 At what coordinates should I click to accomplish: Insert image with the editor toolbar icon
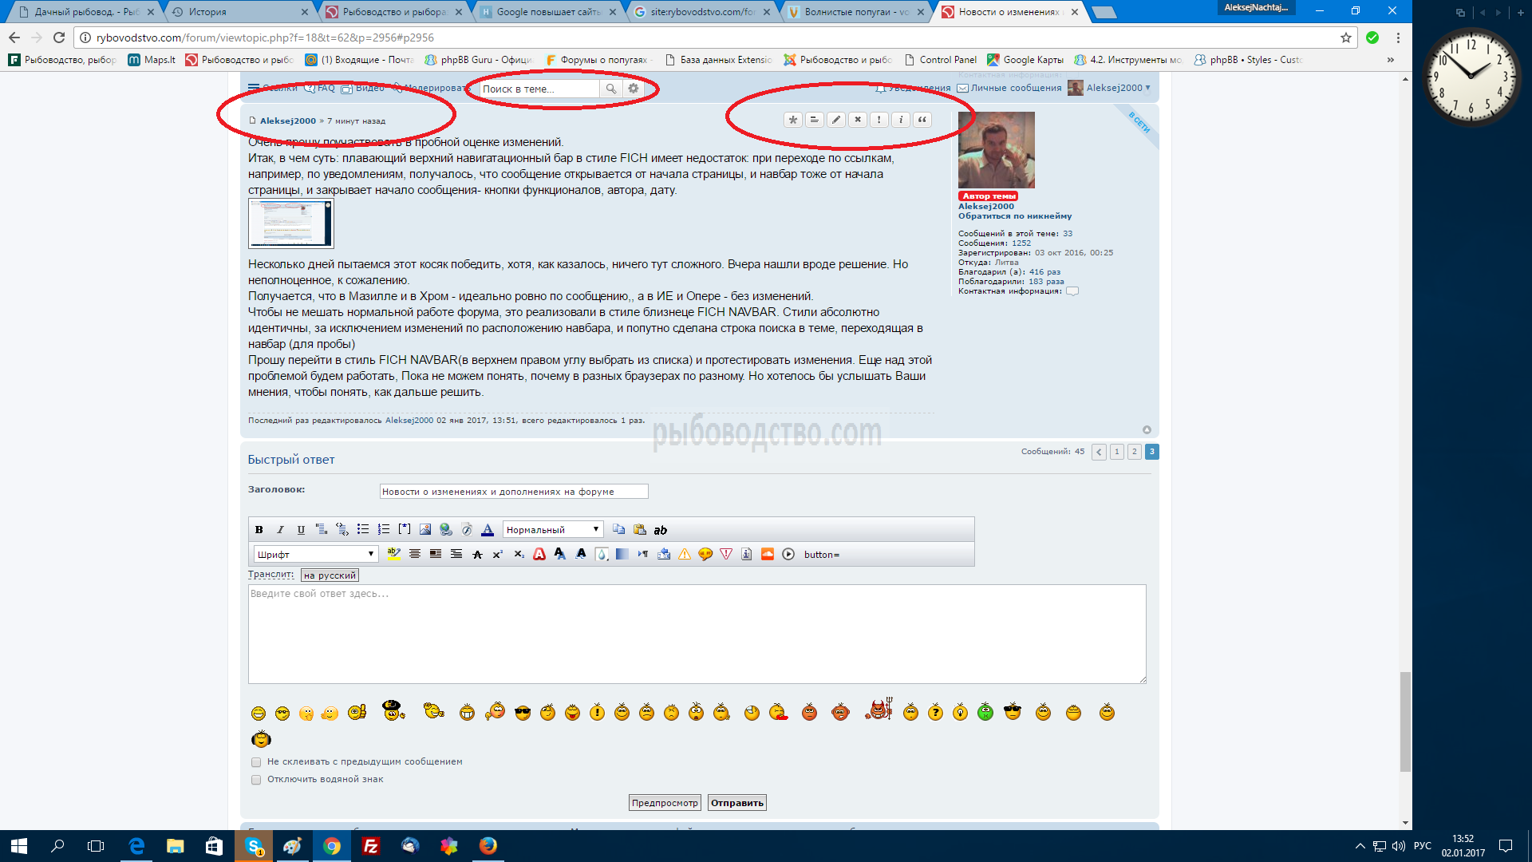point(425,530)
